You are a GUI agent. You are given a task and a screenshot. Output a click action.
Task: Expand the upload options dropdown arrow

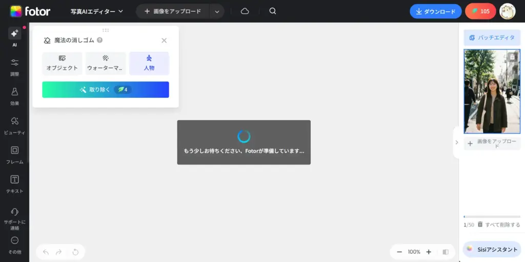coord(217,11)
